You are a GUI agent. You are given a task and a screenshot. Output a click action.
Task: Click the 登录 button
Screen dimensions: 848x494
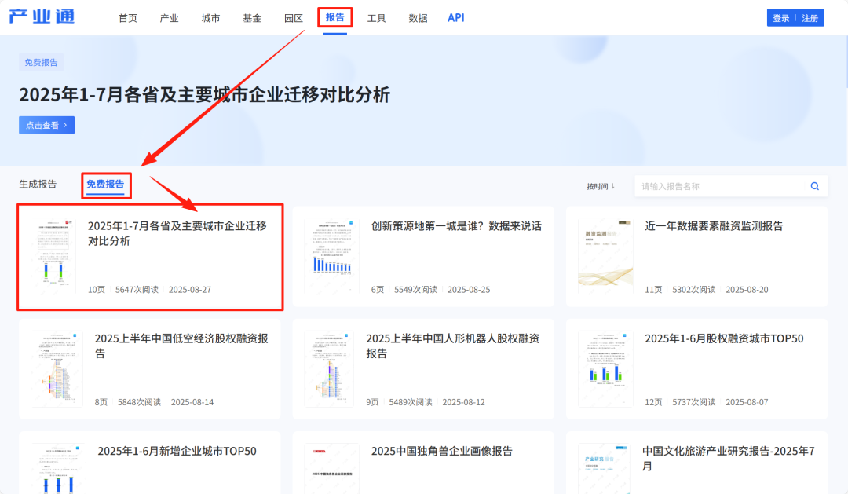click(x=781, y=18)
